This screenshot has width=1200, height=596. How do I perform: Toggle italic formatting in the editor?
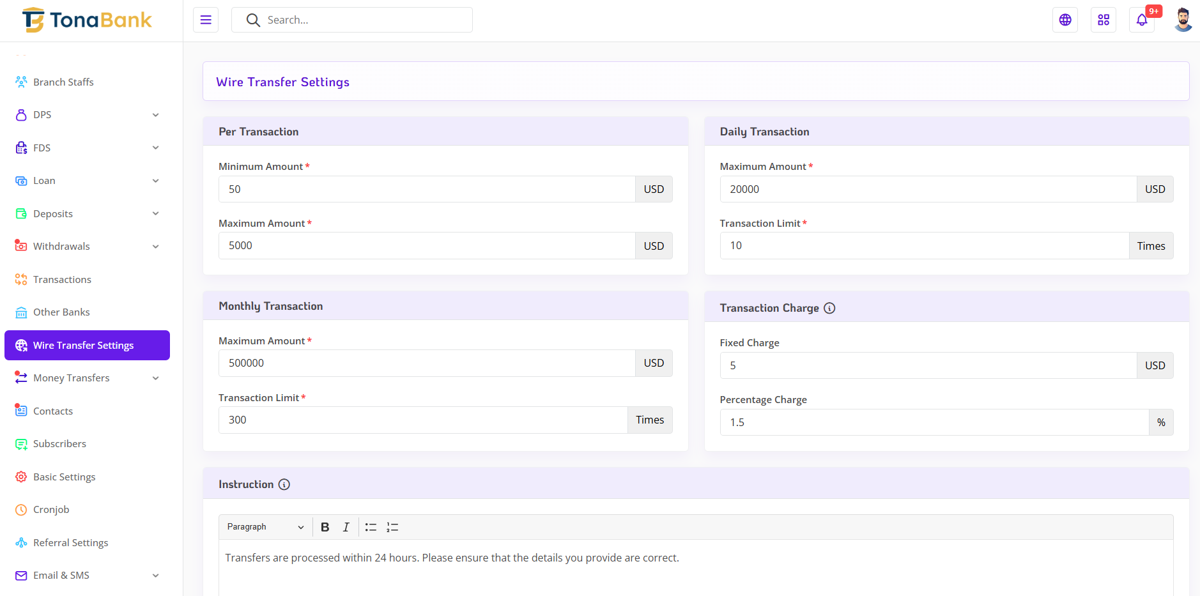pyautogui.click(x=346, y=527)
